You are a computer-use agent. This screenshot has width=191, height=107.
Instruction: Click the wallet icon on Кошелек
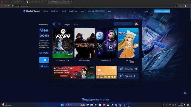pyautogui.click(x=122, y=76)
